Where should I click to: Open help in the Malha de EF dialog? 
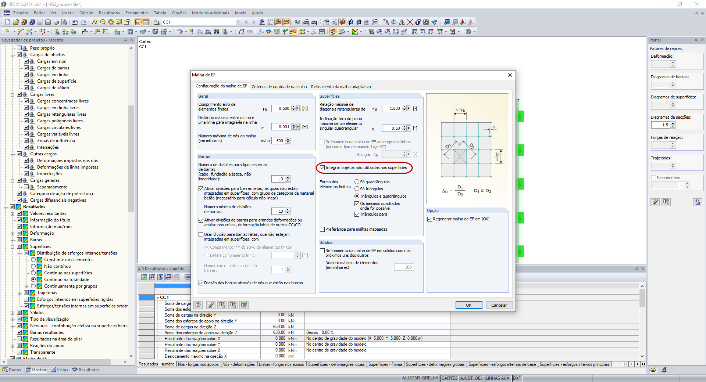pyautogui.click(x=198, y=305)
